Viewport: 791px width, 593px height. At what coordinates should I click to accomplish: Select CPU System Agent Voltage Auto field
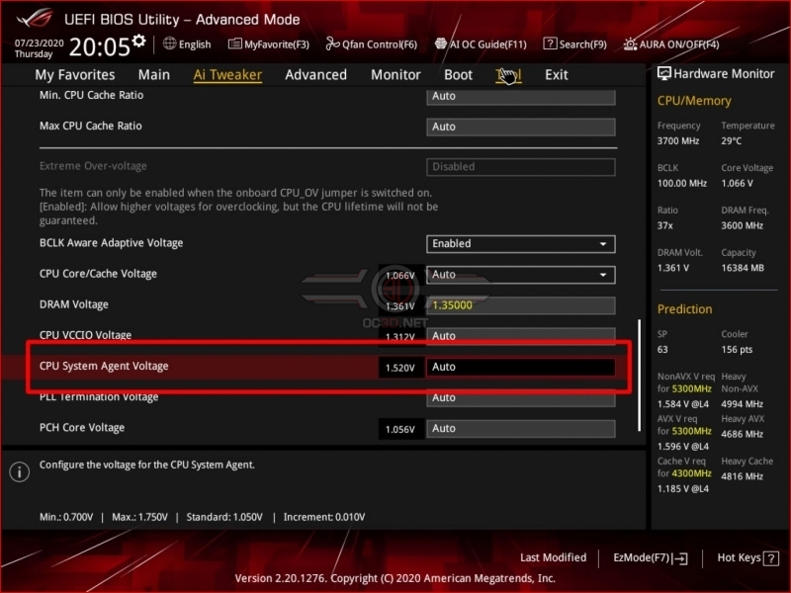pyautogui.click(x=521, y=367)
